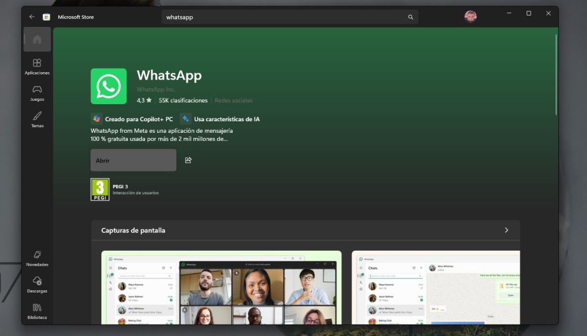This screenshot has height=336, width=587.
Task: Open the Descargas section
Action: pos(37,283)
